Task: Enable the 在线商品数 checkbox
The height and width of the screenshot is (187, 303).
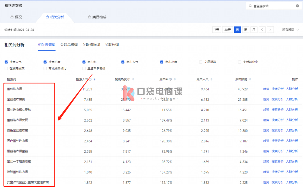Action: click(x=6, y=68)
